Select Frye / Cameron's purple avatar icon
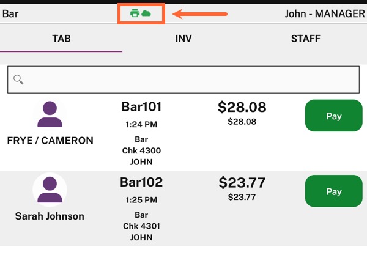 50,114
